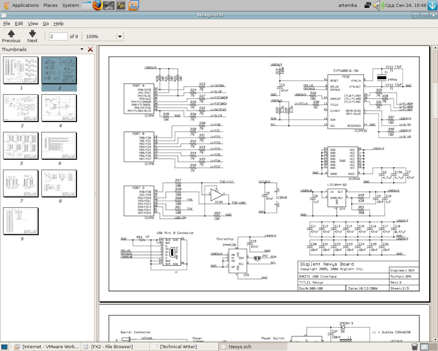This screenshot has height=351, width=438.
Task: Select page 5 thumbnail
Action: pos(21,146)
